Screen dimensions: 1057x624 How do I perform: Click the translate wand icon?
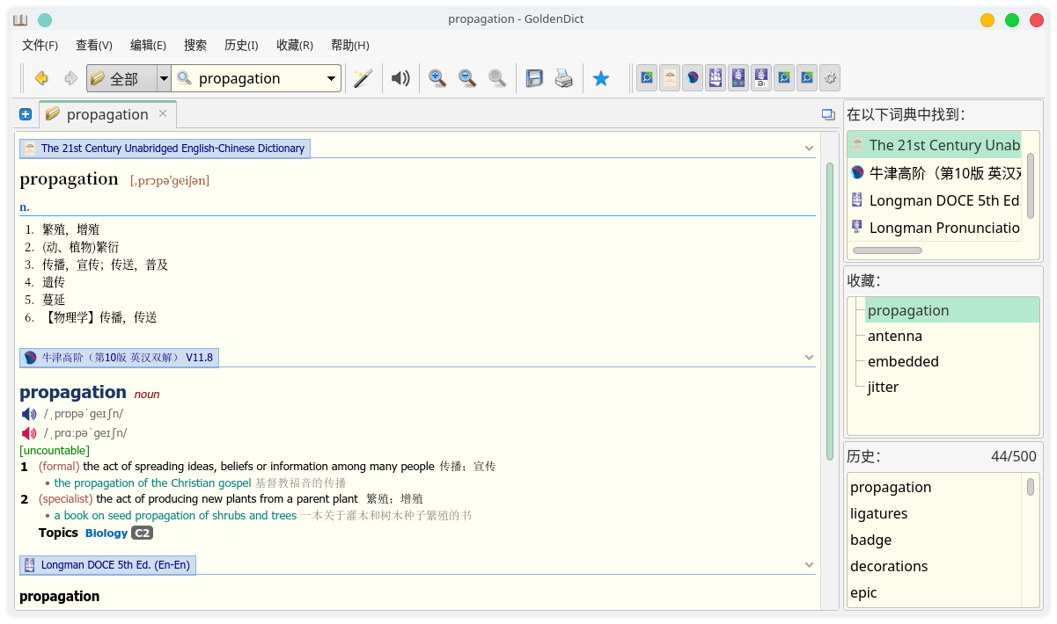click(363, 78)
